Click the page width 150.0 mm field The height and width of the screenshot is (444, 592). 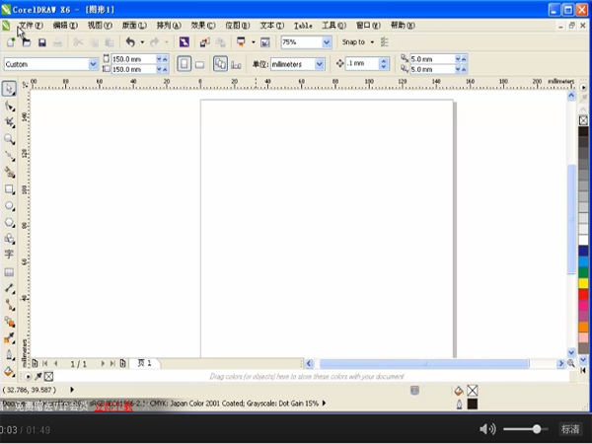pyautogui.click(x=133, y=59)
